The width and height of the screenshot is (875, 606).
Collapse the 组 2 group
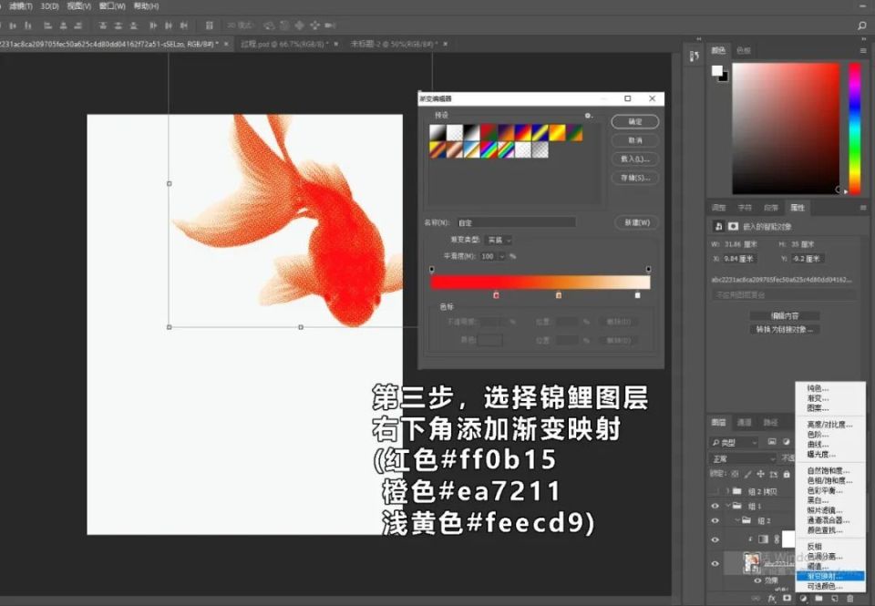click(737, 520)
